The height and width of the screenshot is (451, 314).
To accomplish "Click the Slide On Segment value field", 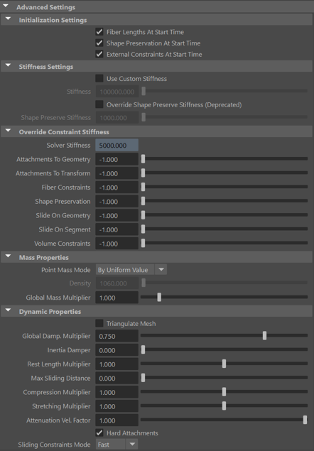I will click(117, 229).
